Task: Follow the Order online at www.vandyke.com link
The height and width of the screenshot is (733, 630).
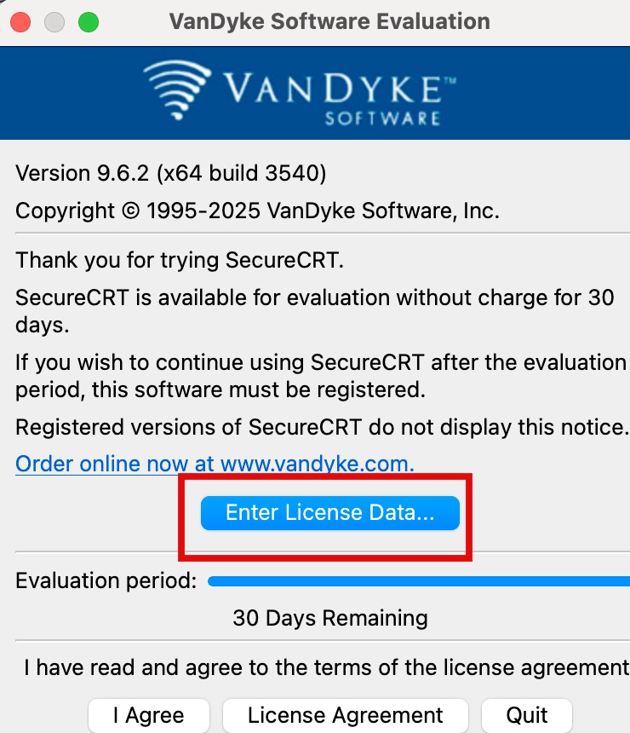Action: coord(215,464)
